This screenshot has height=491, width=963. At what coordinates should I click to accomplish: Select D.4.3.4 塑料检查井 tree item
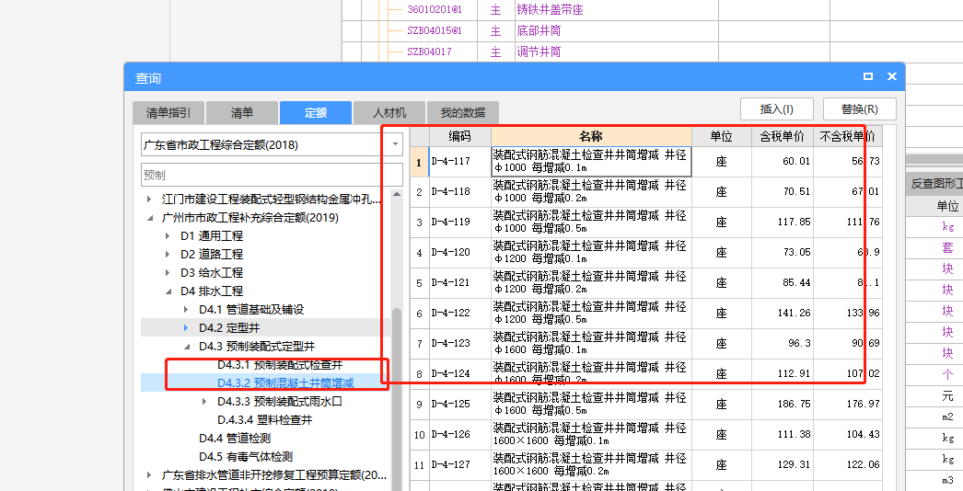pyautogui.click(x=265, y=420)
